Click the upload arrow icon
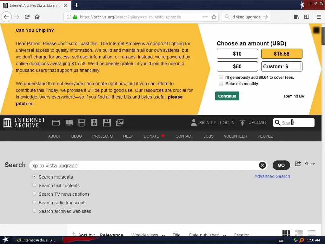This screenshot has height=244, width=325. [242, 123]
